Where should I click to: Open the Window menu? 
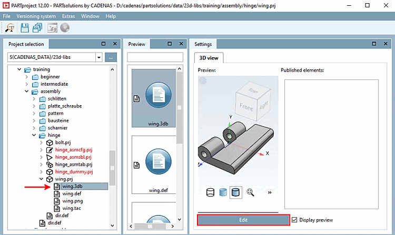pyautogui.click(x=90, y=16)
